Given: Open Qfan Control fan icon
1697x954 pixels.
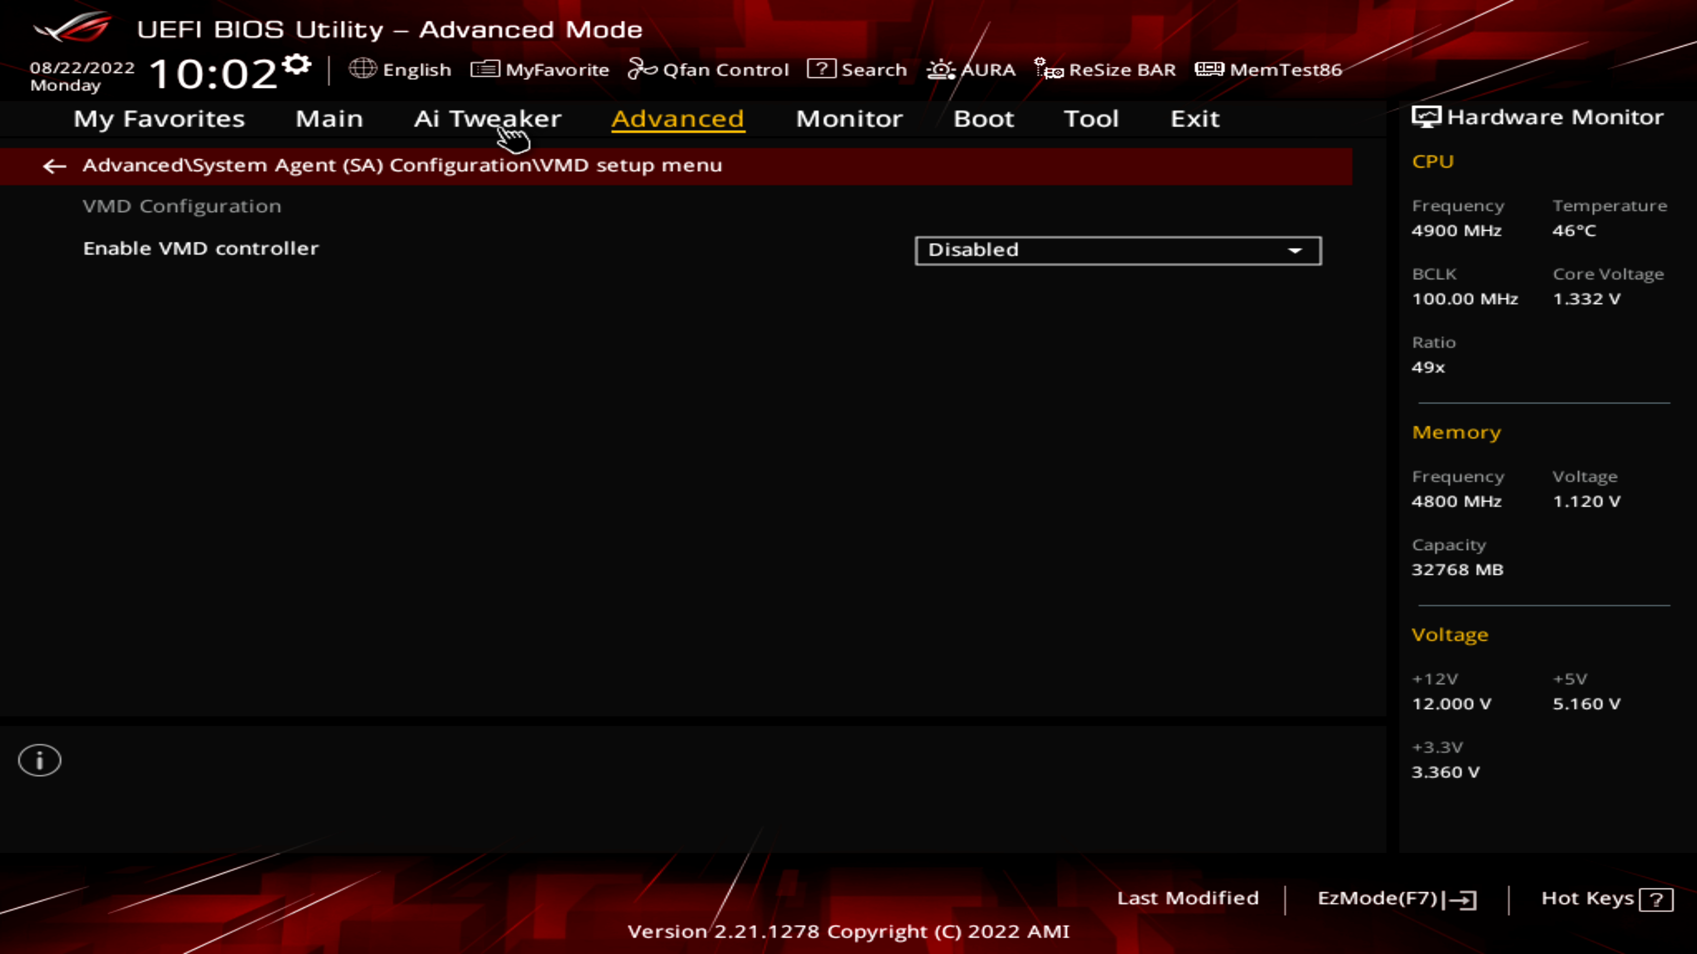Looking at the screenshot, I should tap(642, 68).
